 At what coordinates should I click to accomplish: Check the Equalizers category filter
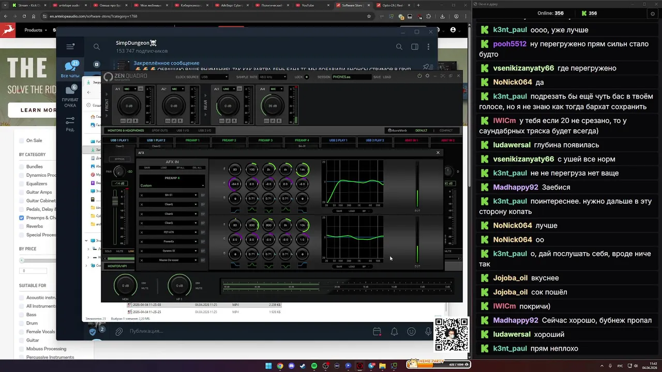(21, 183)
